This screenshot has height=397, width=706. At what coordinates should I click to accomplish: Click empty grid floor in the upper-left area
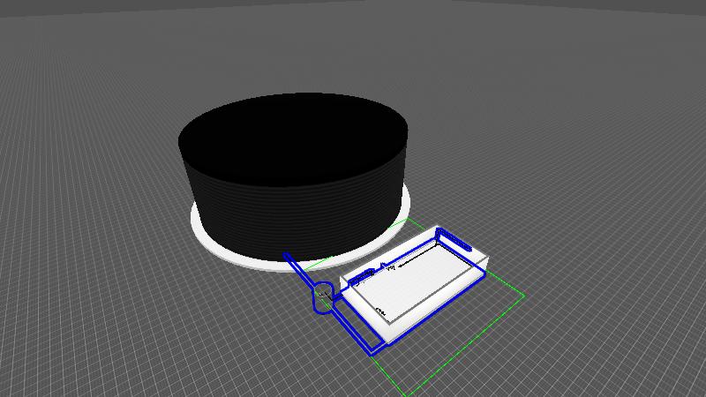coord(88,71)
